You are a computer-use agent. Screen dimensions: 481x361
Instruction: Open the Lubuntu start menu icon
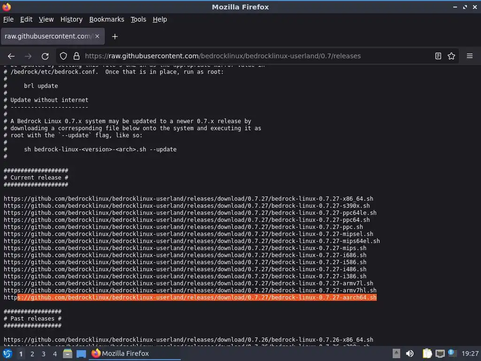point(8,353)
